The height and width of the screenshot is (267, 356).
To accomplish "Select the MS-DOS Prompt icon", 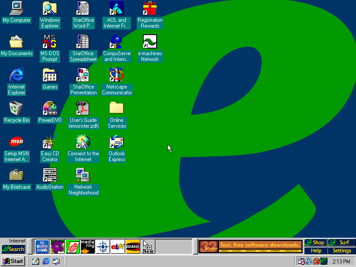I will click(x=50, y=42).
